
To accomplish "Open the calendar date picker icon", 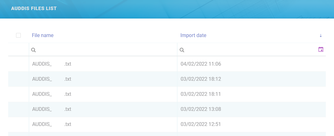I will [321, 50].
